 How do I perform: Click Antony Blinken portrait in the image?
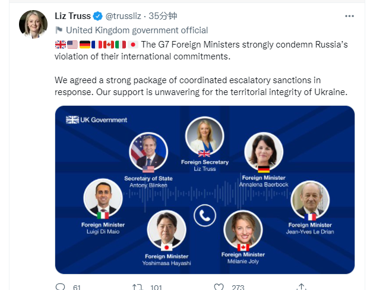(x=148, y=152)
